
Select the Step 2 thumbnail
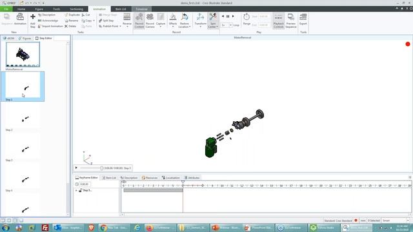coord(23,116)
